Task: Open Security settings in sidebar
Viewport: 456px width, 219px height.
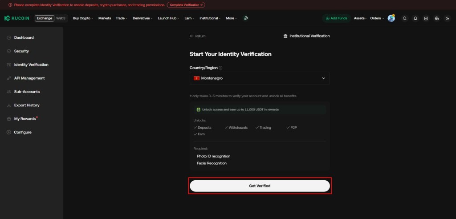Action: pos(21,51)
